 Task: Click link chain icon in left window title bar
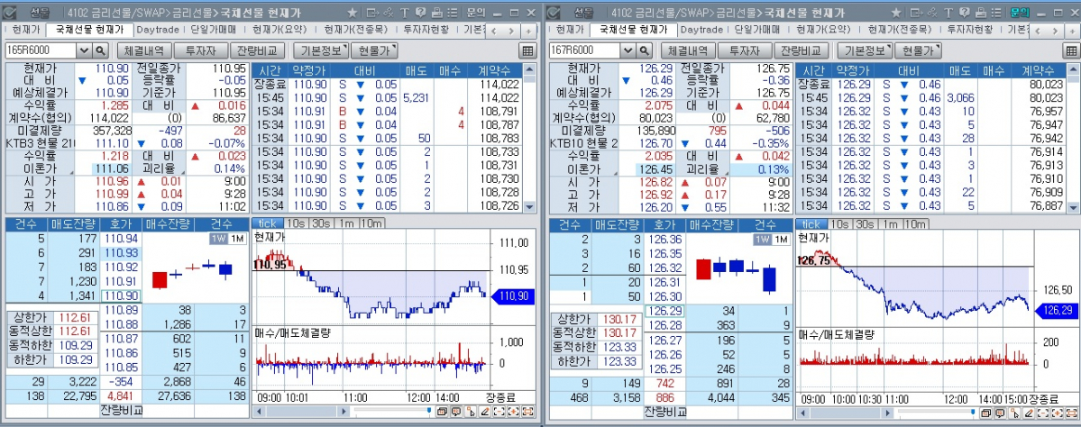pos(389,13)
